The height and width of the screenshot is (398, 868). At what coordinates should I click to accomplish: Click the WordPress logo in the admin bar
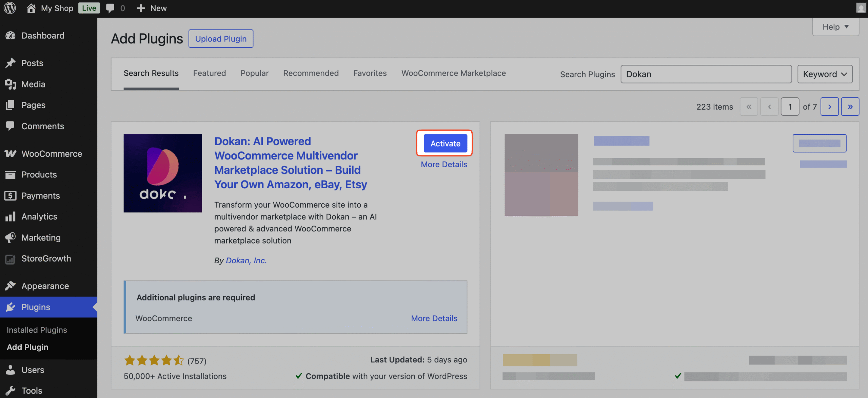click(9, 8)
